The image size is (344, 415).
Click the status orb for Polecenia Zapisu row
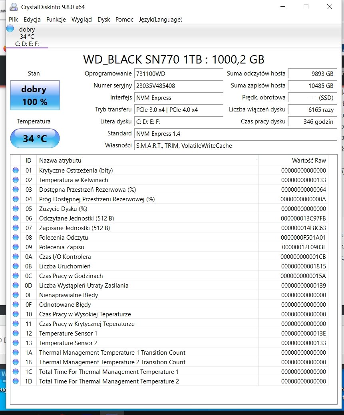pos(16,247)
